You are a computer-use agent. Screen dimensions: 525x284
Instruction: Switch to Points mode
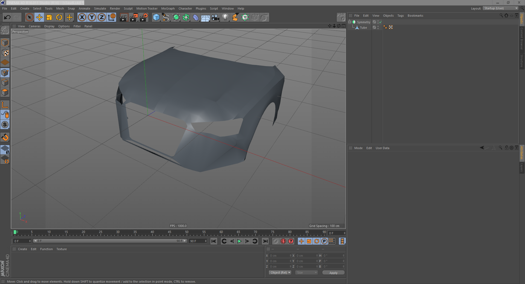[x=5, y=73]
